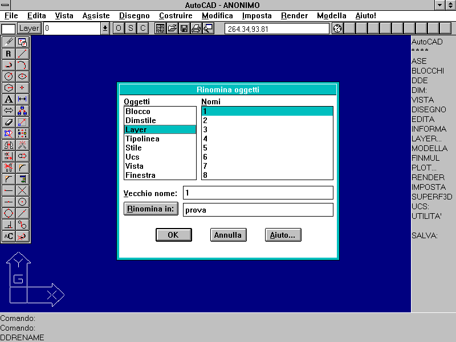Open the Modifica menu
The image size is (456, 342).
[x=217, y=16]
